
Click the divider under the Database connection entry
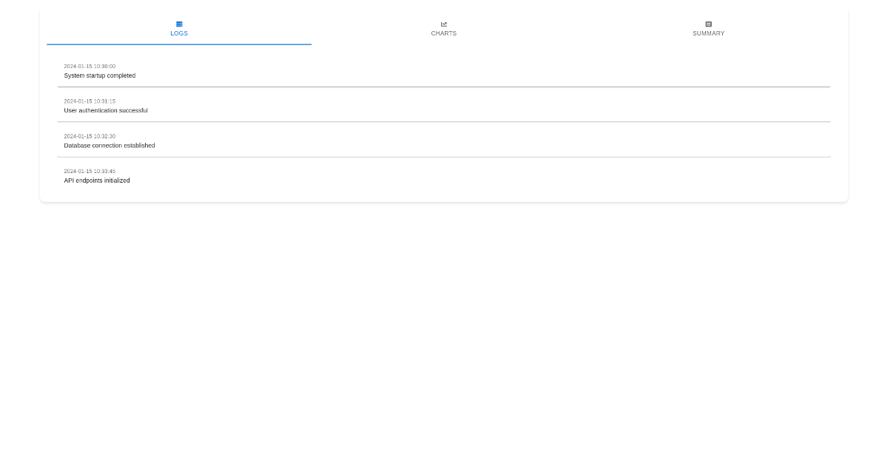[x=444, y=157]
